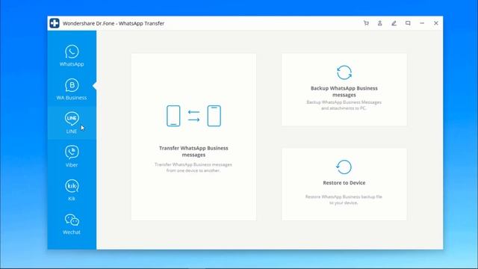
Task: Close the Dr.Fone window
Action: pos(436,23)
